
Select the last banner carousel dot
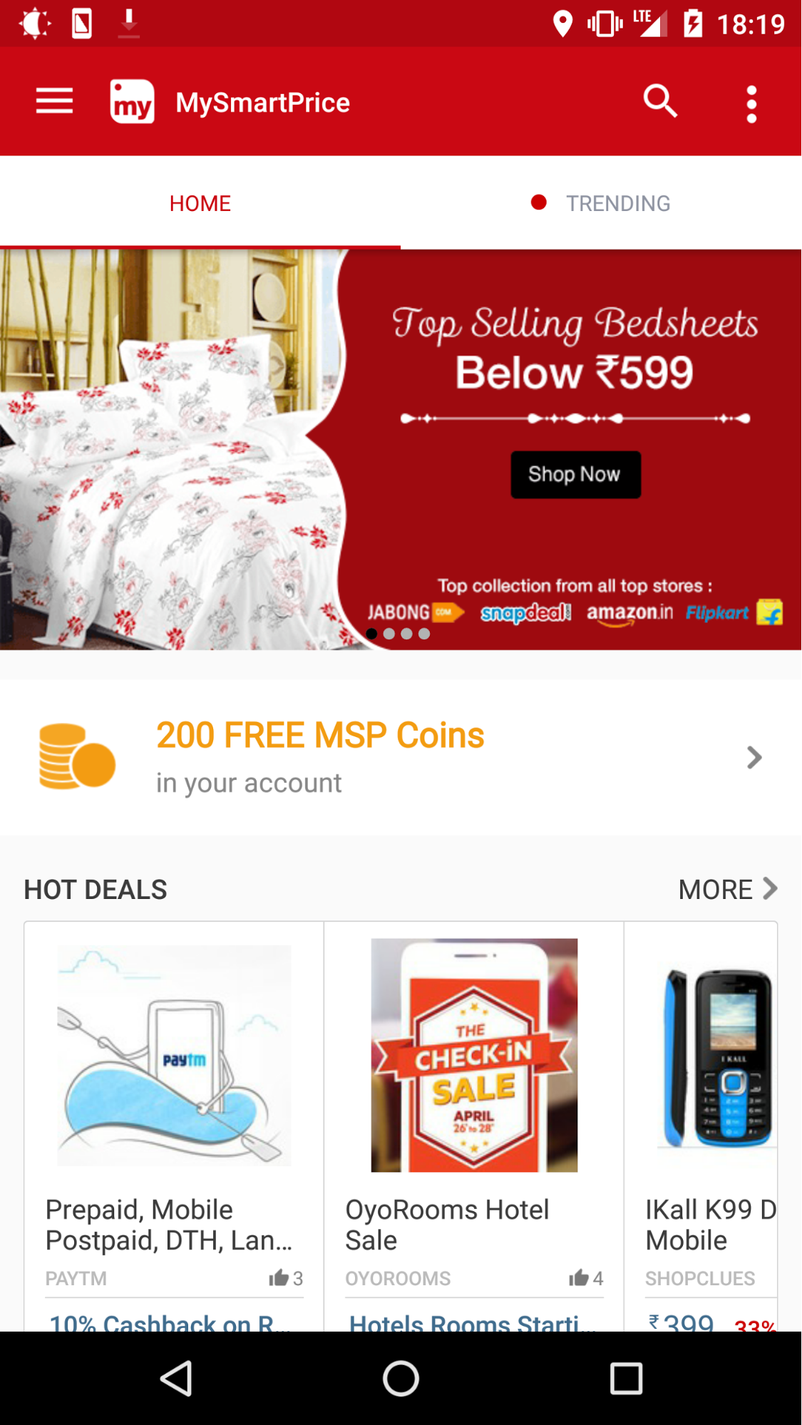point(424,634)
